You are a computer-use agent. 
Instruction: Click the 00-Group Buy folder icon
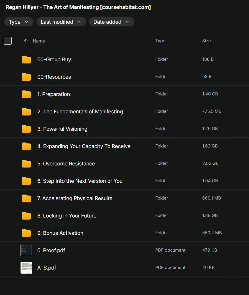pyautogui.click(x=26, y=60)
